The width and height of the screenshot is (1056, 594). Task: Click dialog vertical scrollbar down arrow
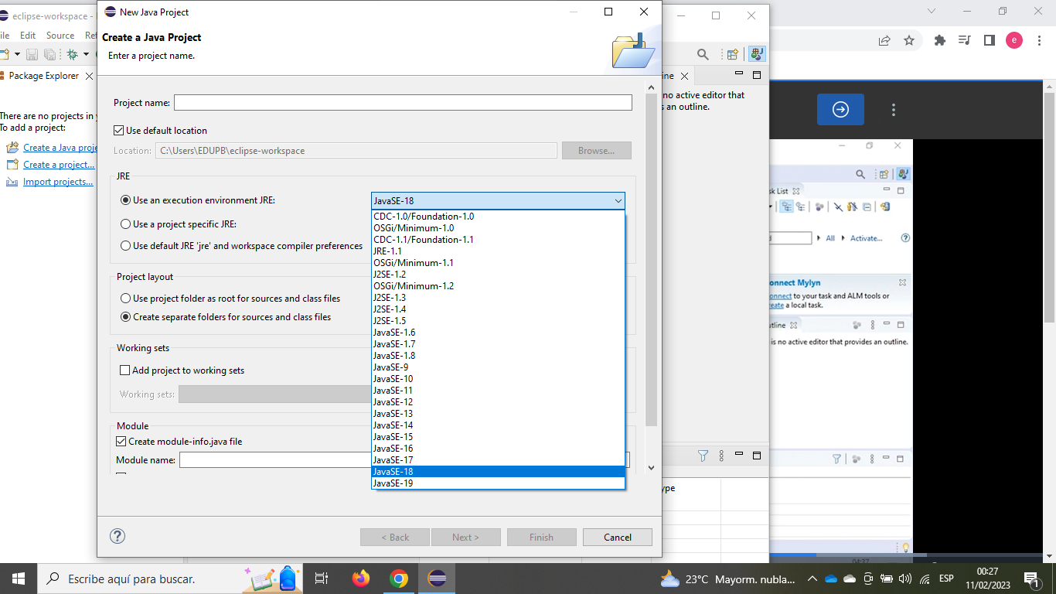click(651, 467)
